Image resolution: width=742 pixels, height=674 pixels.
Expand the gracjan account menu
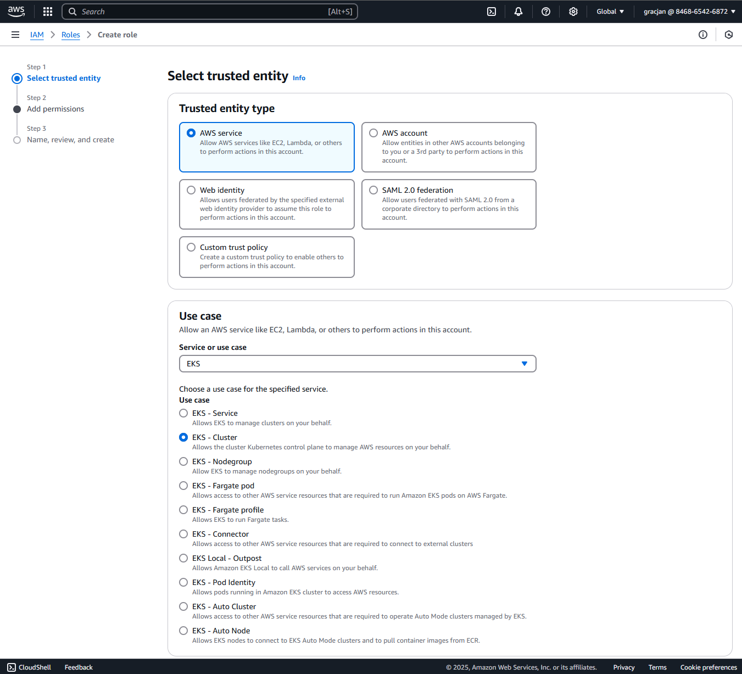(x=689, y=12)
